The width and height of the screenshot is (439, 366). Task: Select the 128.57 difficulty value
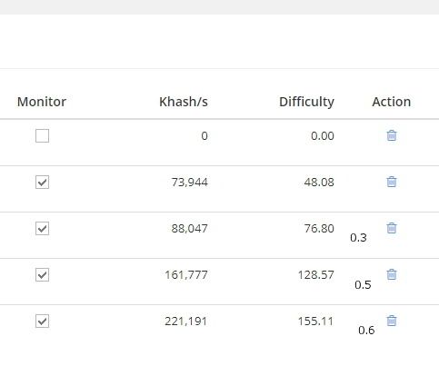(316, 275)
